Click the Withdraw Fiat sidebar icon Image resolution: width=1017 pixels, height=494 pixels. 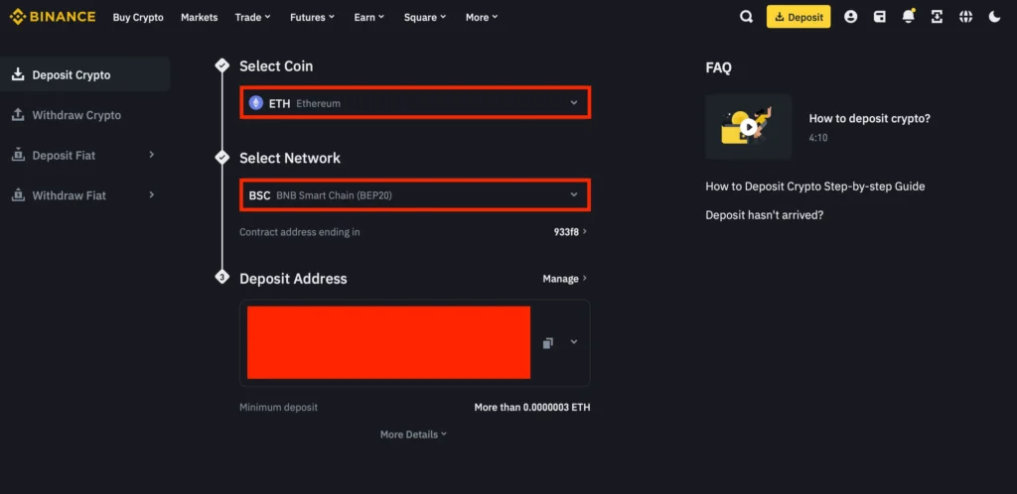click(x=18, y=195)
